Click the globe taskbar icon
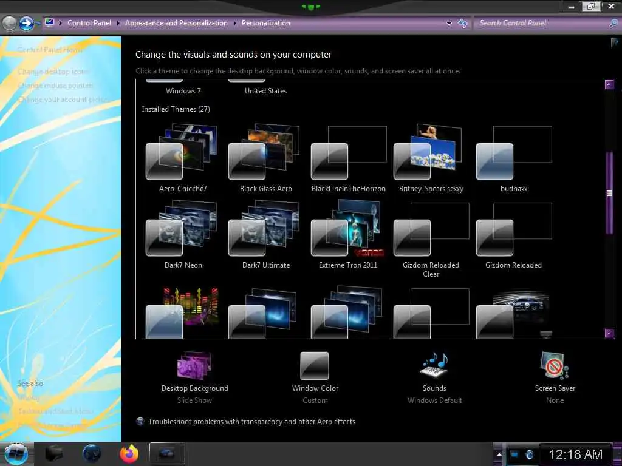The height and width of the screenshot is (466, 622). (x=91, y=454)
